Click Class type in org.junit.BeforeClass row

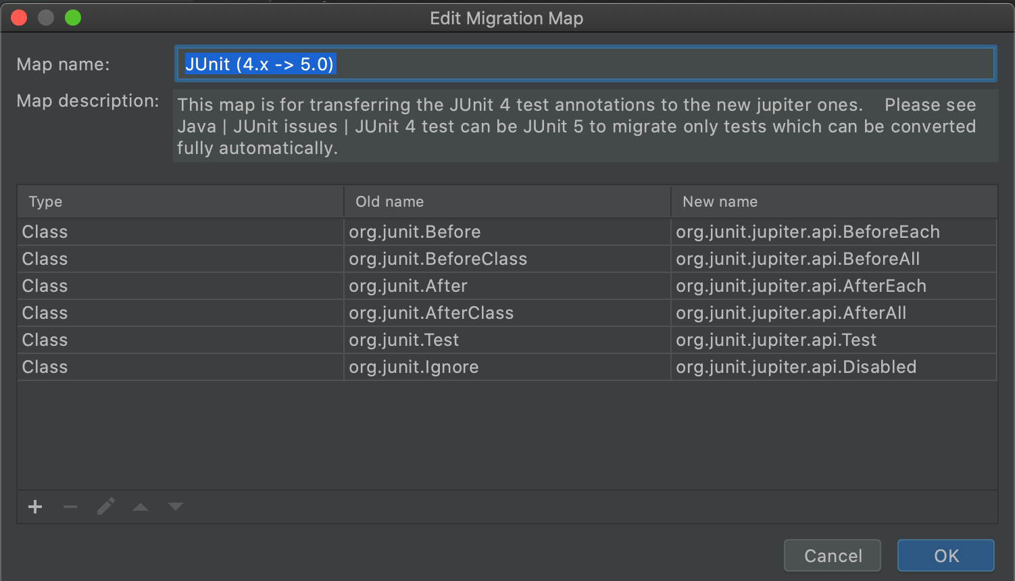pyautogui.click(x=180, y=259)
